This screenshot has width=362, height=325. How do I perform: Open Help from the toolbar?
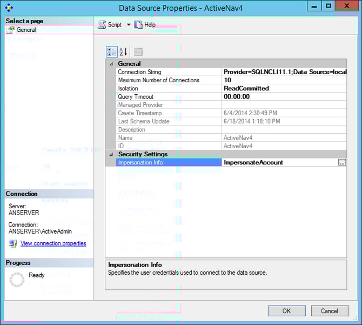pyautogui.click(x=145, y=25)
